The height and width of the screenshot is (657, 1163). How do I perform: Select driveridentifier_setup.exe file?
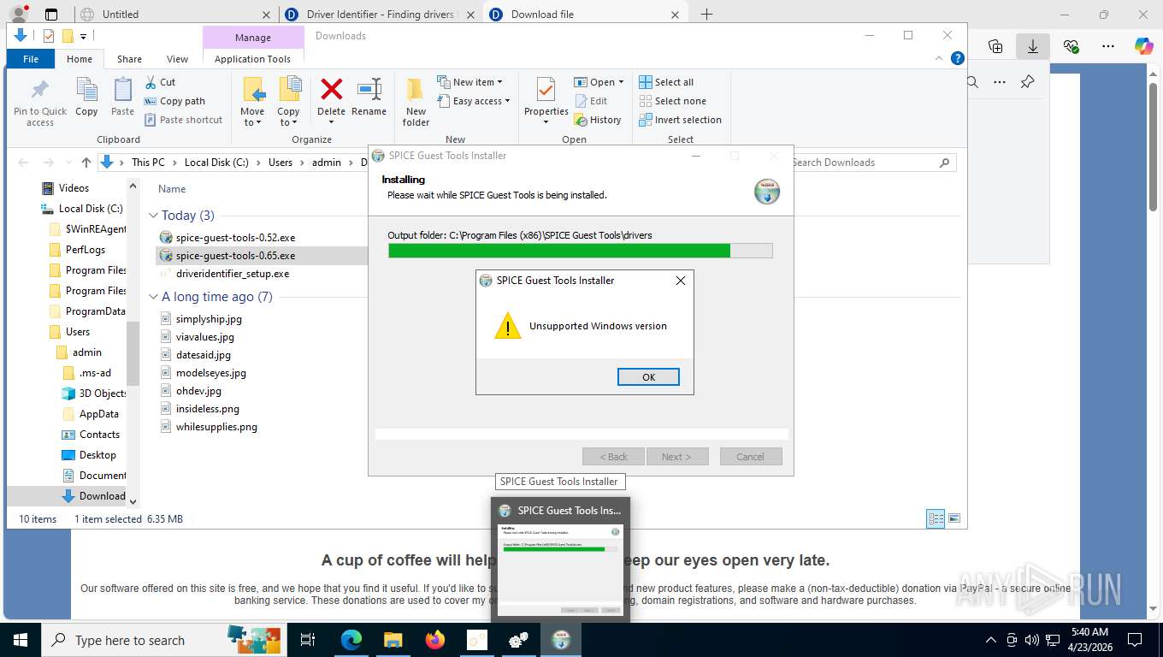coord(233,274)
